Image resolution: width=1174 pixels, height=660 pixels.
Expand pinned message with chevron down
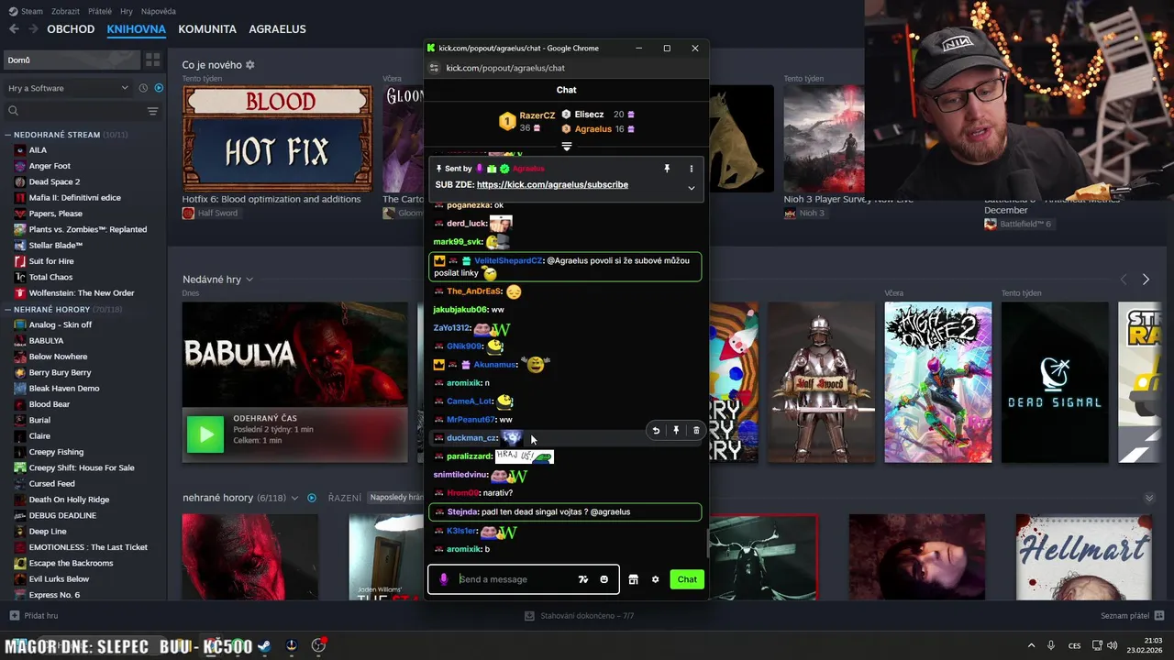[691, 188]
